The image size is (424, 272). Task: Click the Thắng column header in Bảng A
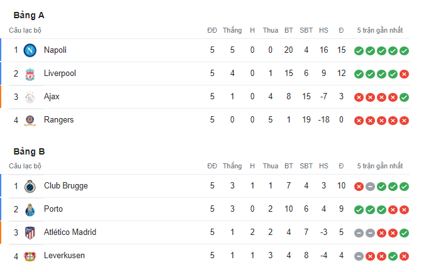[232, 30]
